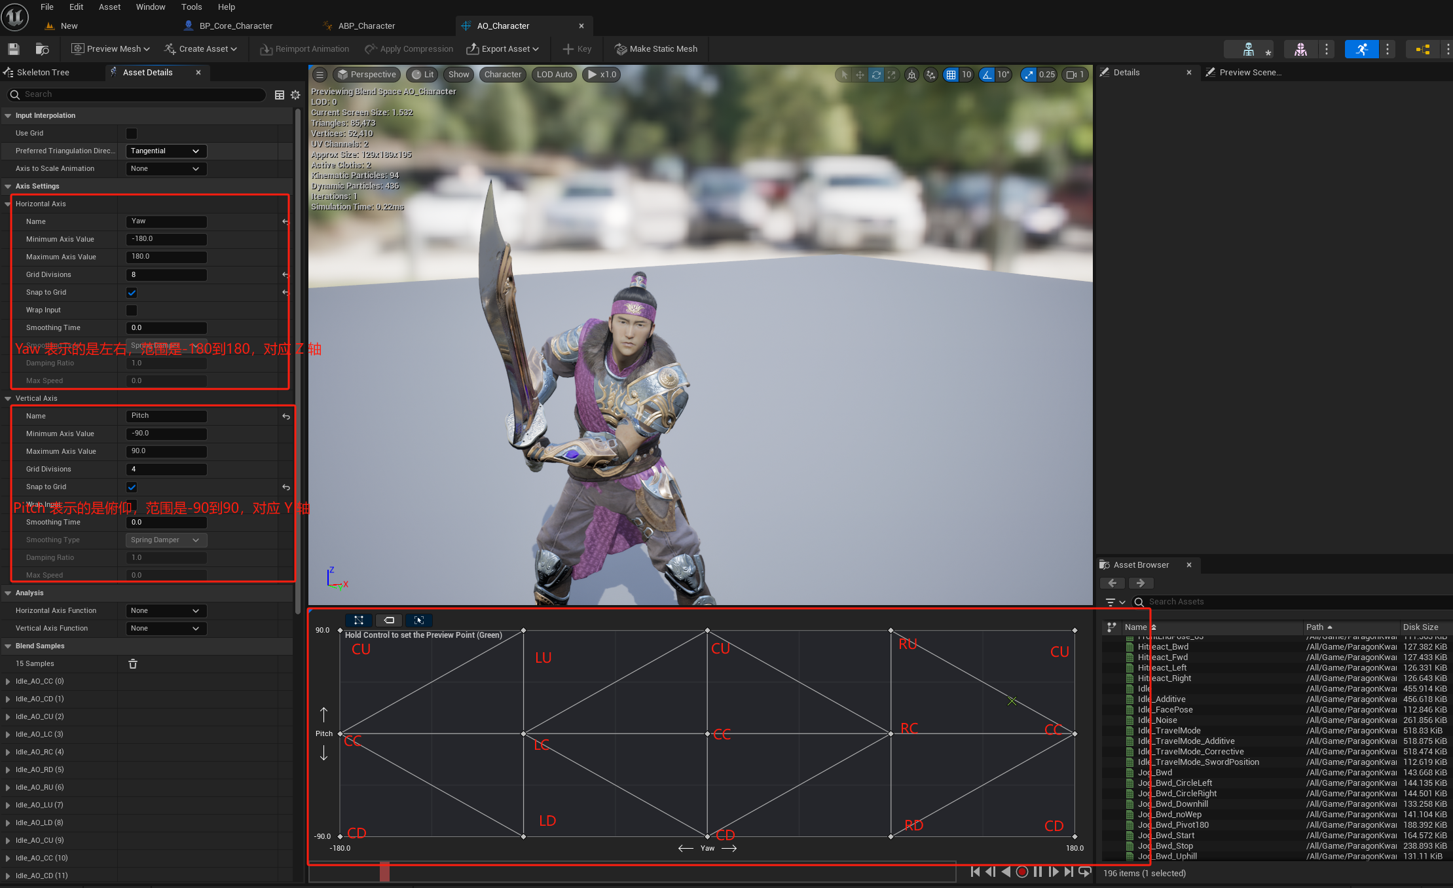Delete all blend samples with trash icon

(x=133, y=664)
